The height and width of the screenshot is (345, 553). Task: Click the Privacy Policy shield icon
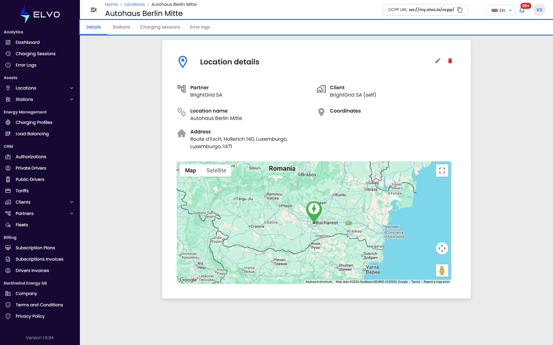[8, 316]
